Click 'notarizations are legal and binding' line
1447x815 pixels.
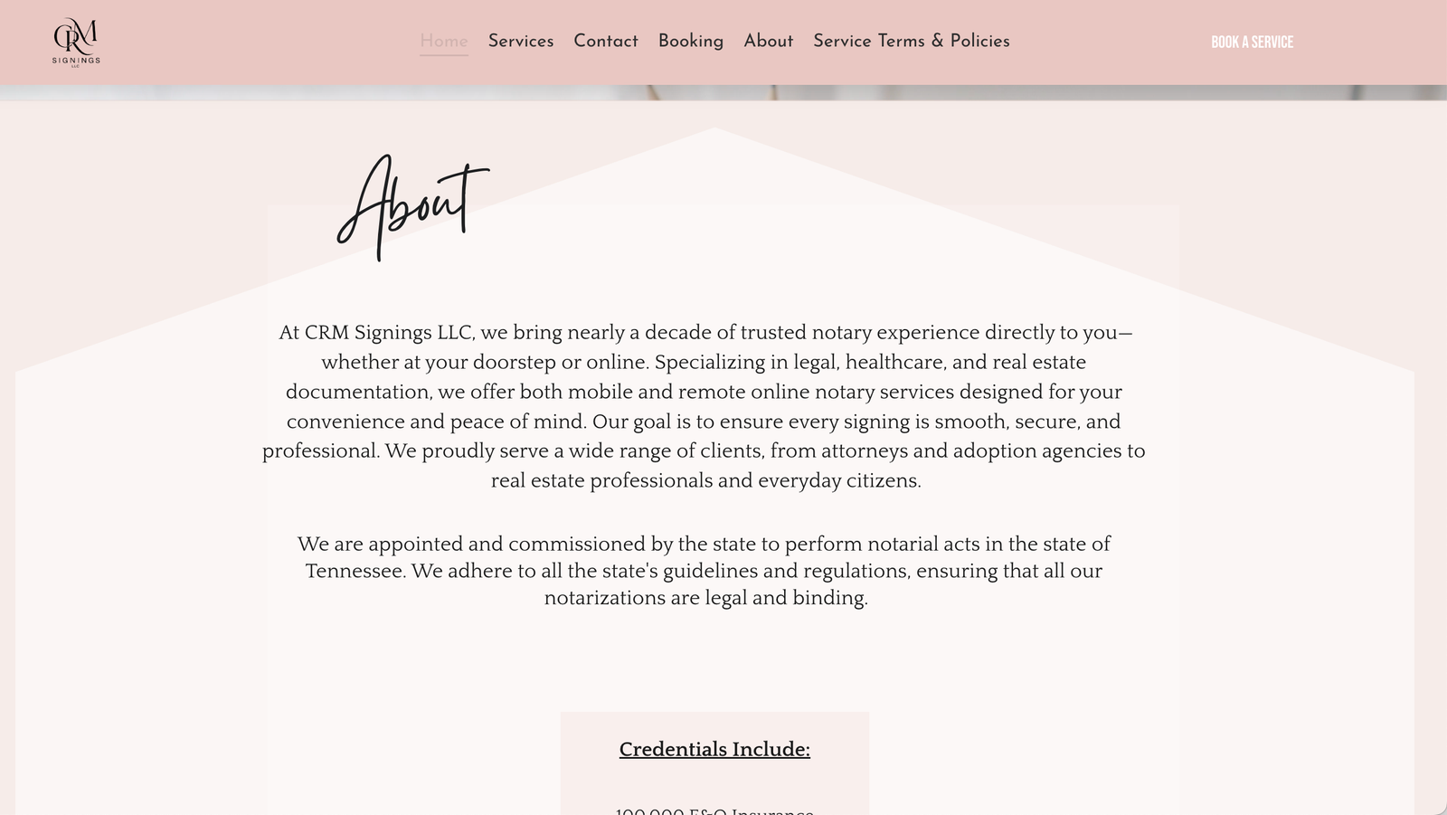coord(705,598)
